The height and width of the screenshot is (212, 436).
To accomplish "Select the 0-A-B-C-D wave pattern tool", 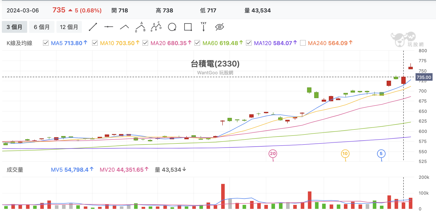I will click(156, 27).
